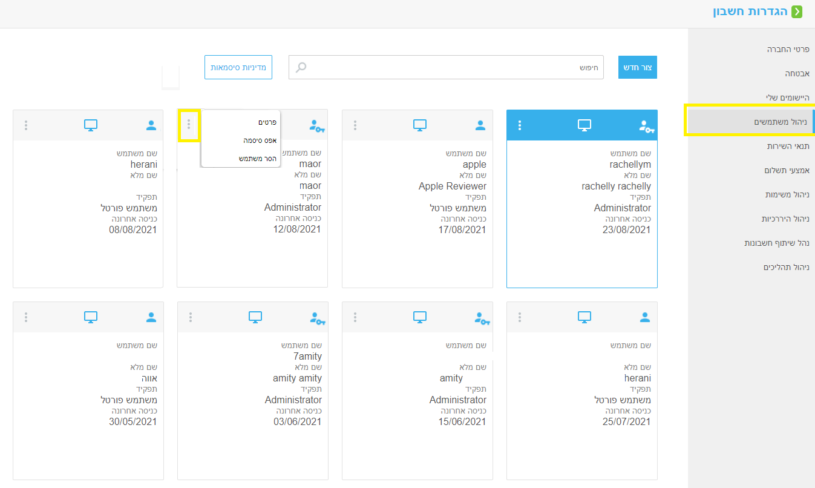Viewport: 815px width, 488px height.
Task: Click monitor icon on card dated 25/07/2021
Action: tap(584, 317)
